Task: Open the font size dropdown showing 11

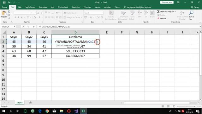Action: tap(35, 13)
